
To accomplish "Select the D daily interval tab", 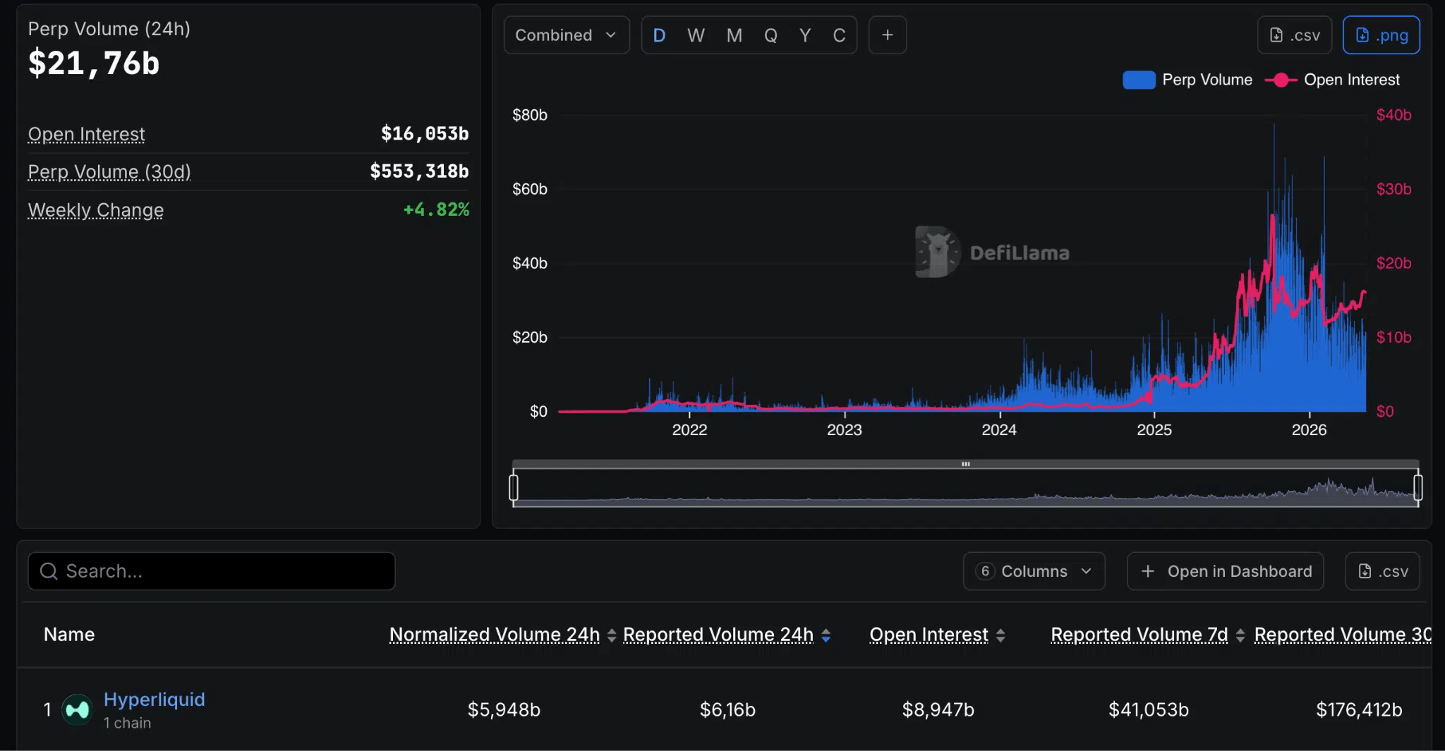I will [x=659, y=35].
